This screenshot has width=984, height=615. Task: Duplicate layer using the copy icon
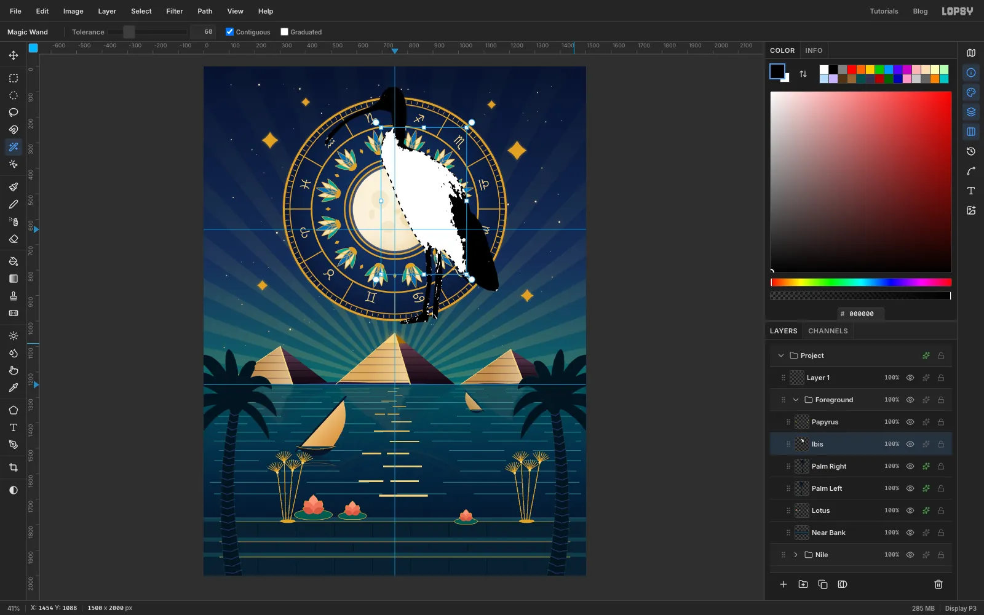coord(823,584)
